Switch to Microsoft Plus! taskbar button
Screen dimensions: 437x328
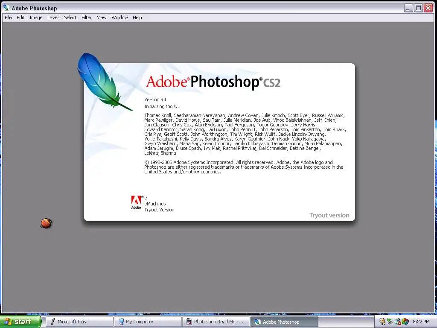(x=79, y=322)
